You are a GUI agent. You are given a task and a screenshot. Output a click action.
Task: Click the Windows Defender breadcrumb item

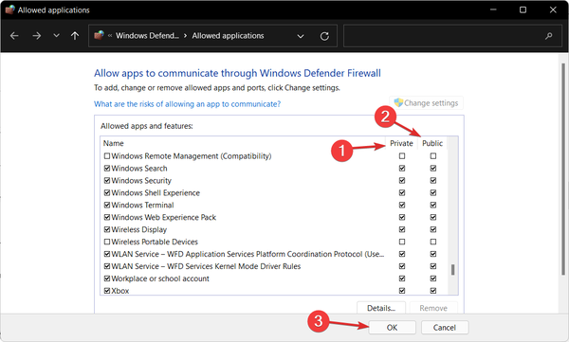tap(147, 36)
